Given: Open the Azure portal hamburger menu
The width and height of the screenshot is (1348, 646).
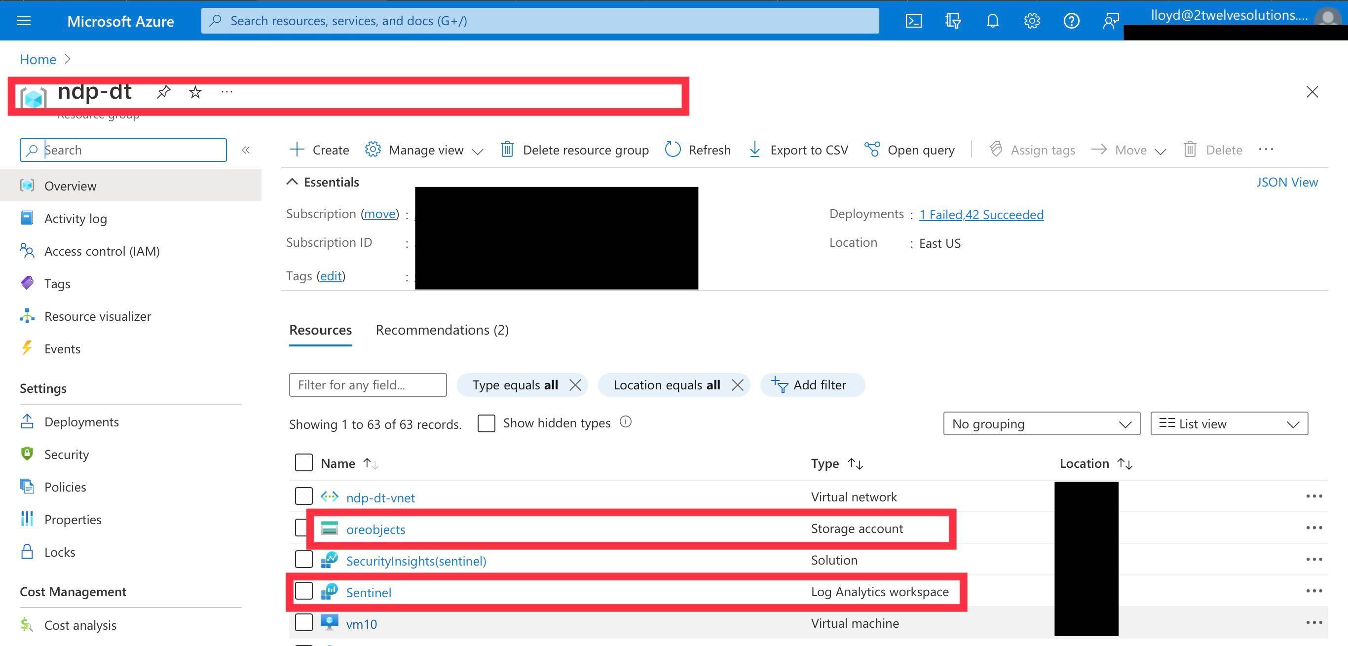Looking at the screenshot, I should tap(24, 21).
